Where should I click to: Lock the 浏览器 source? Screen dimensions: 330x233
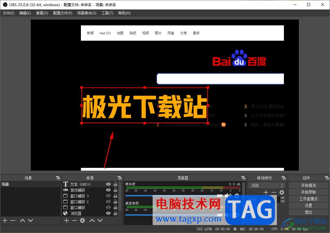click(115, 213)
